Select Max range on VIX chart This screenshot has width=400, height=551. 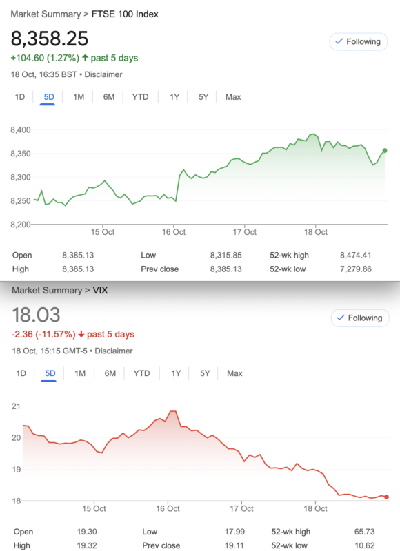pyautogui.click(x=234, y=373)
